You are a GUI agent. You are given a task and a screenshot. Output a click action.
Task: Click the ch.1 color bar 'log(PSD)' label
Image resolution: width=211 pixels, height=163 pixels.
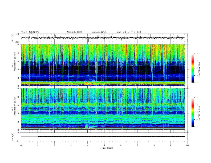(200, 70)
